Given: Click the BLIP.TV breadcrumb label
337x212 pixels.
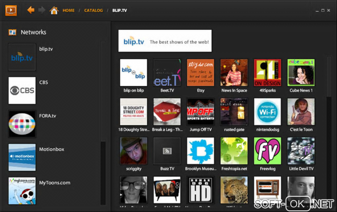Looking at the screenshot, I should click(120, 10).
